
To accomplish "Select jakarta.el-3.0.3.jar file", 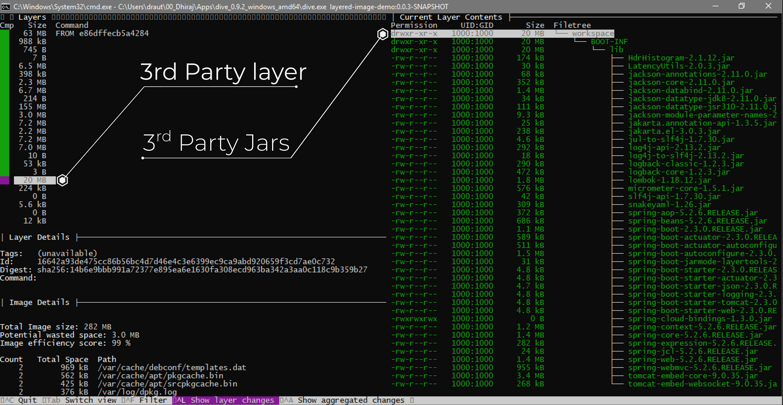I will 674,131.
